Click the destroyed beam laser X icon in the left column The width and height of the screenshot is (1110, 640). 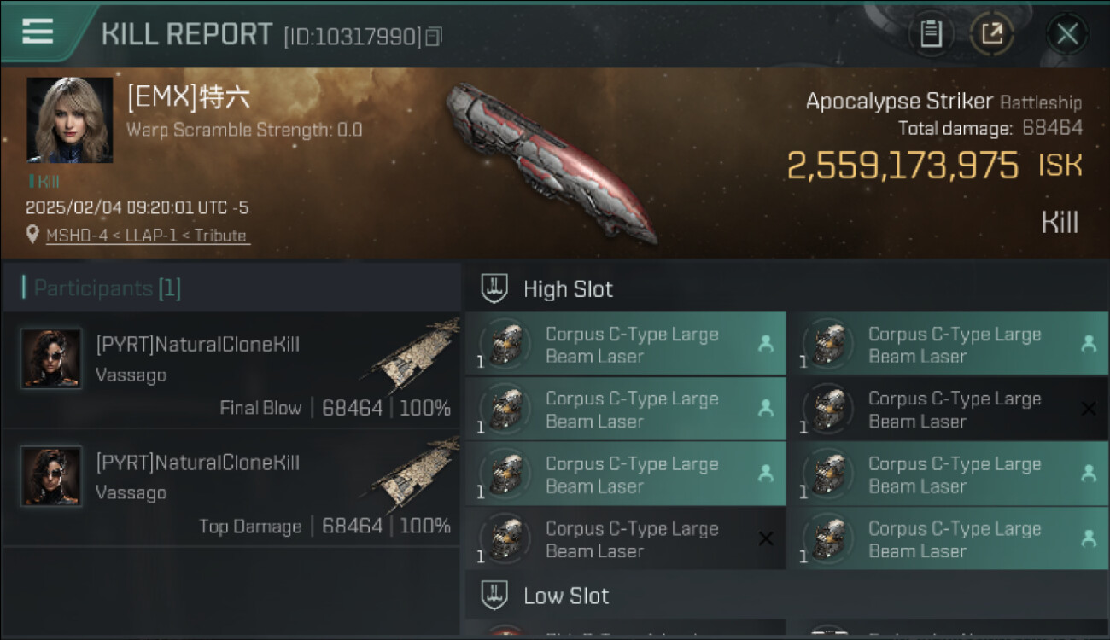(x=766, y=538)
